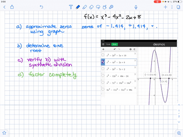The image size is (183, 137).
Task: Tap 'determine one root' handwriting
Action: point(45,48)
